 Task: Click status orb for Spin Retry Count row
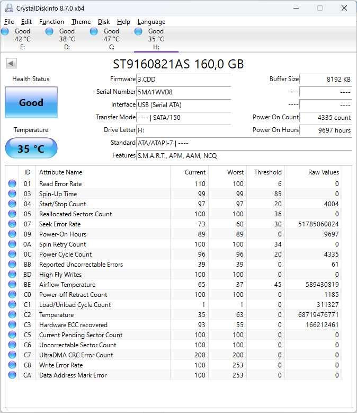coord(12,244)
